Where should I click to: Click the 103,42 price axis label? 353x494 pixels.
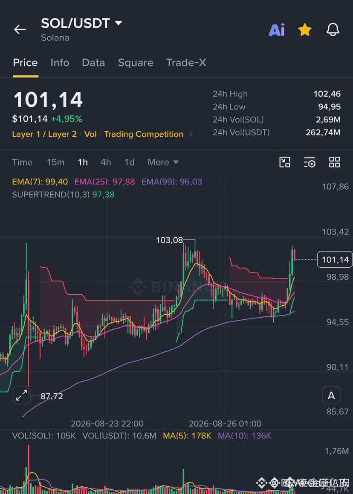[x=335, y=232]
